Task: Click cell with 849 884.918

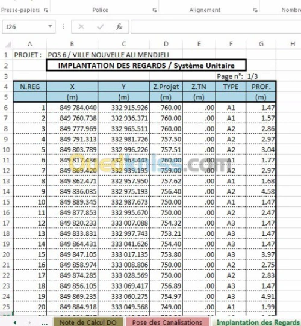Action: pos(72,307)
